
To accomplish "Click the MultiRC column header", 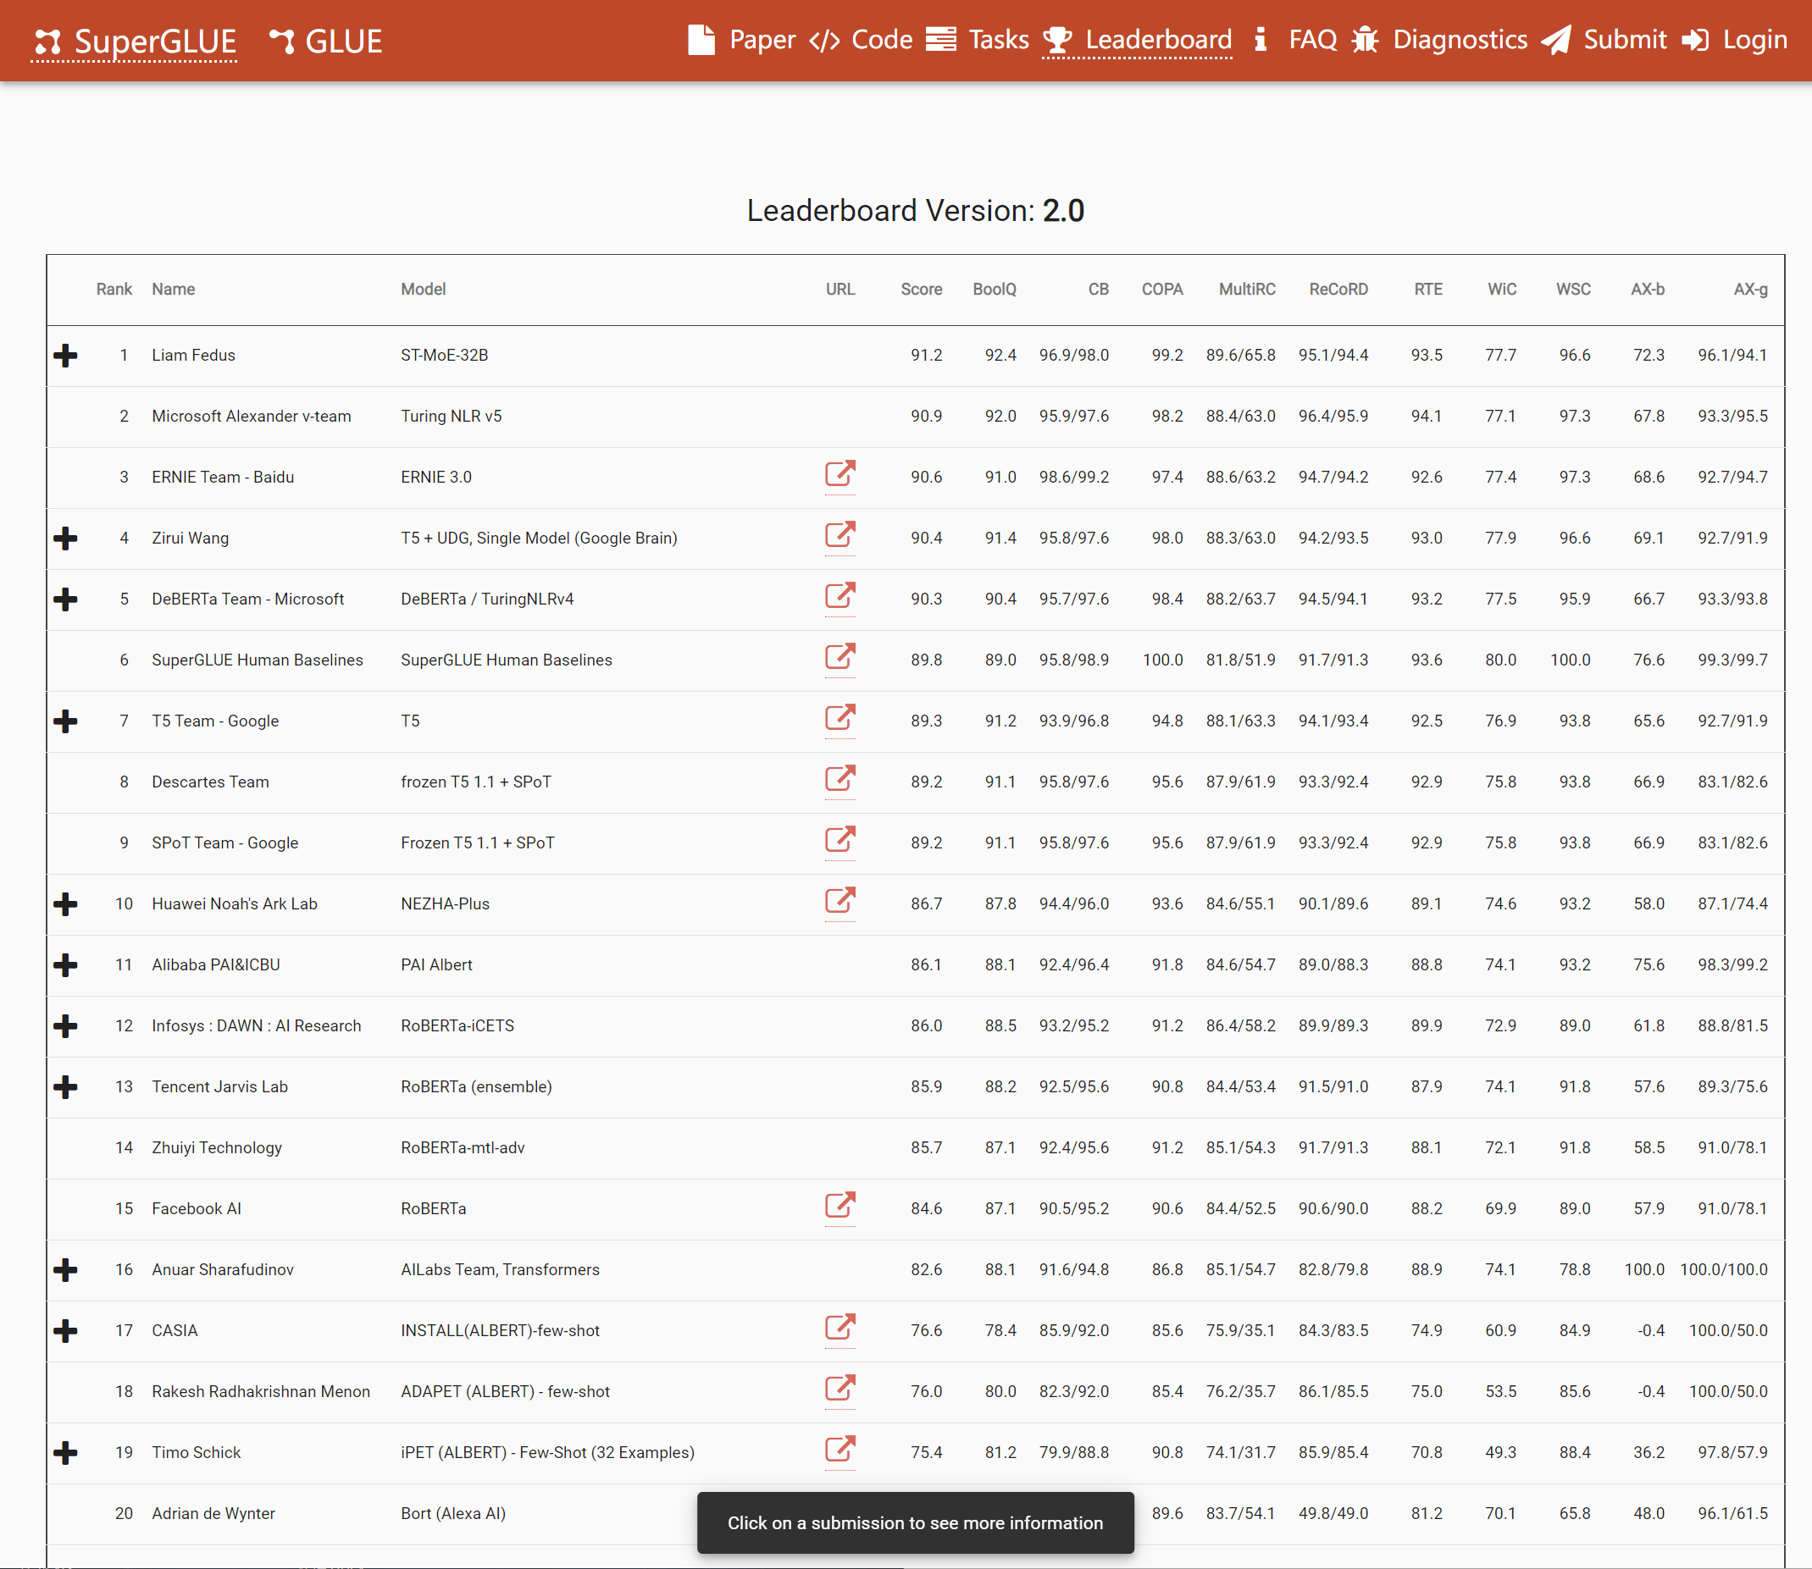I will pyautogui.click(x=1247, y=290).
